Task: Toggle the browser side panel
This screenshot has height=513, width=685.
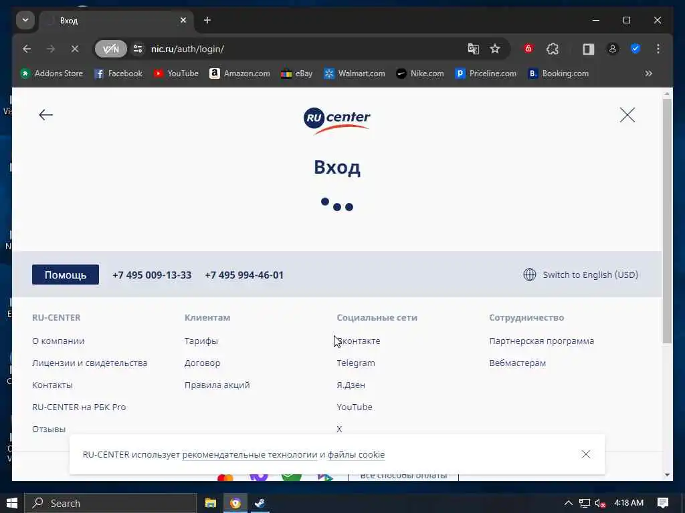Action: pos(589,49)
